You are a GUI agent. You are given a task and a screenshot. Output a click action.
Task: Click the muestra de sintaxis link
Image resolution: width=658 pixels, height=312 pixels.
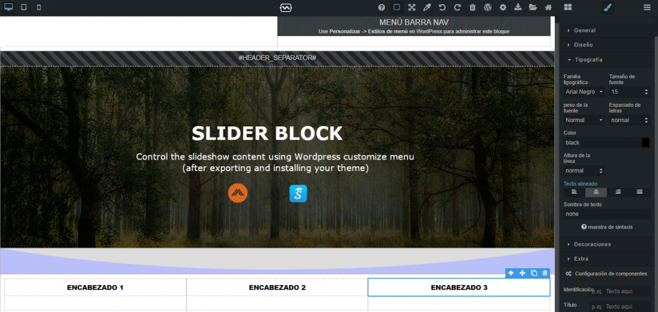point(606,227)
